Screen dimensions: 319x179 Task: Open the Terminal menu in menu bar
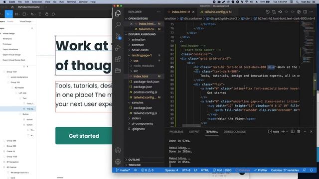click(x=71, y=2)
